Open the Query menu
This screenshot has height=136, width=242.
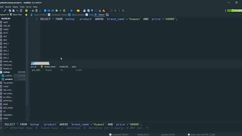tap(15, 7)
